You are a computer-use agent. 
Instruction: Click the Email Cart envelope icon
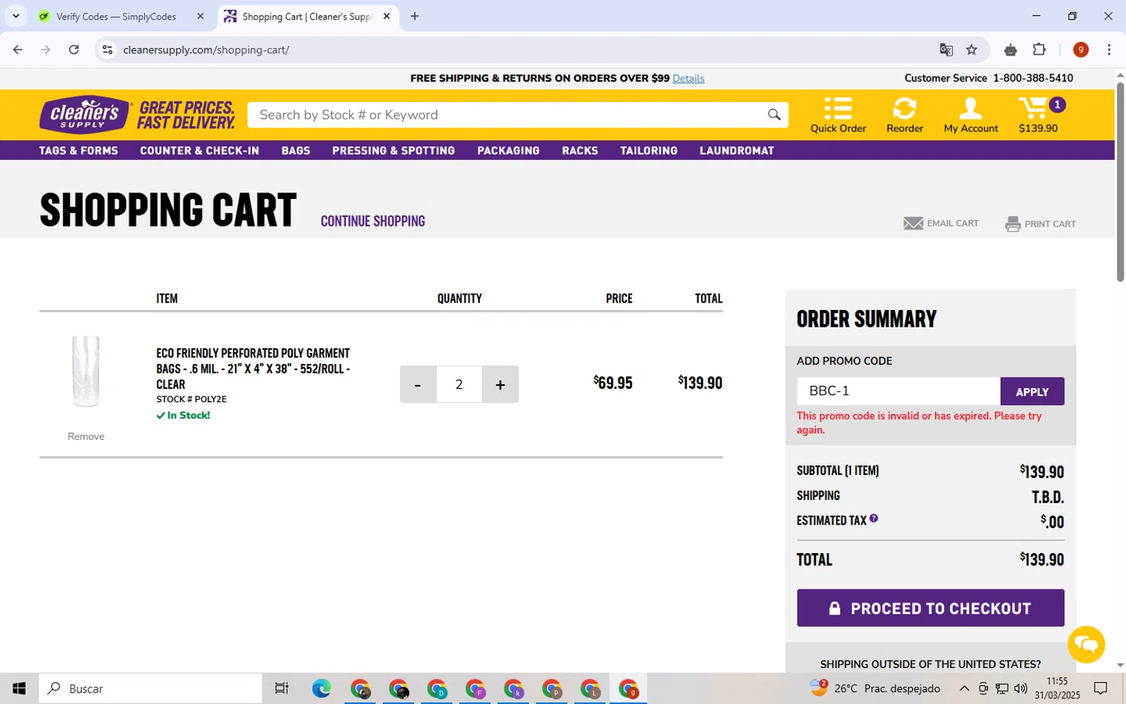[x=913, y=224]
